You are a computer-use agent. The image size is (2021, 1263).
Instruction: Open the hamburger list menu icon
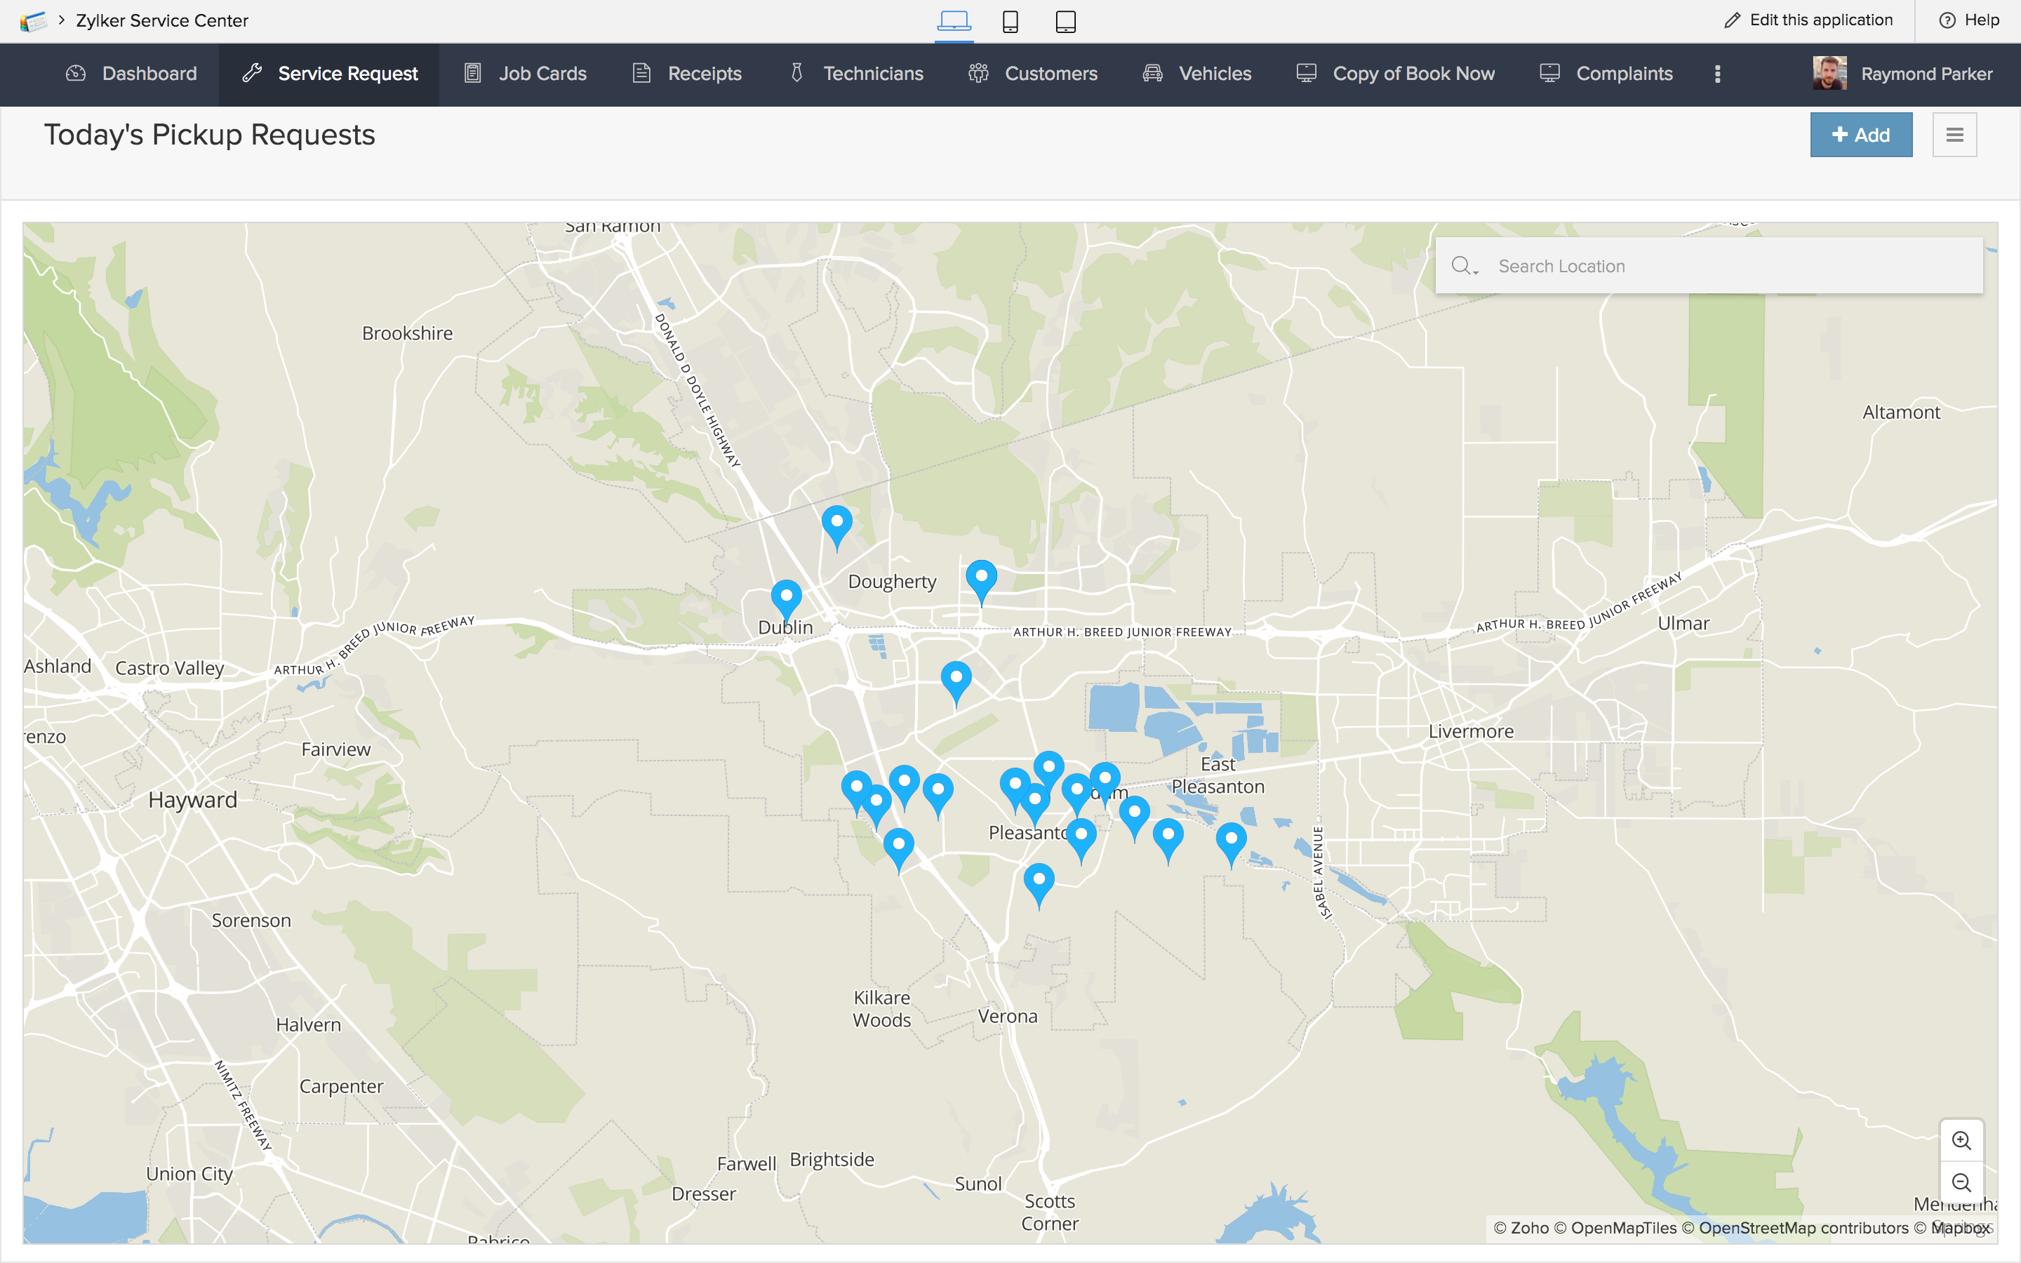click(1954, 135)
